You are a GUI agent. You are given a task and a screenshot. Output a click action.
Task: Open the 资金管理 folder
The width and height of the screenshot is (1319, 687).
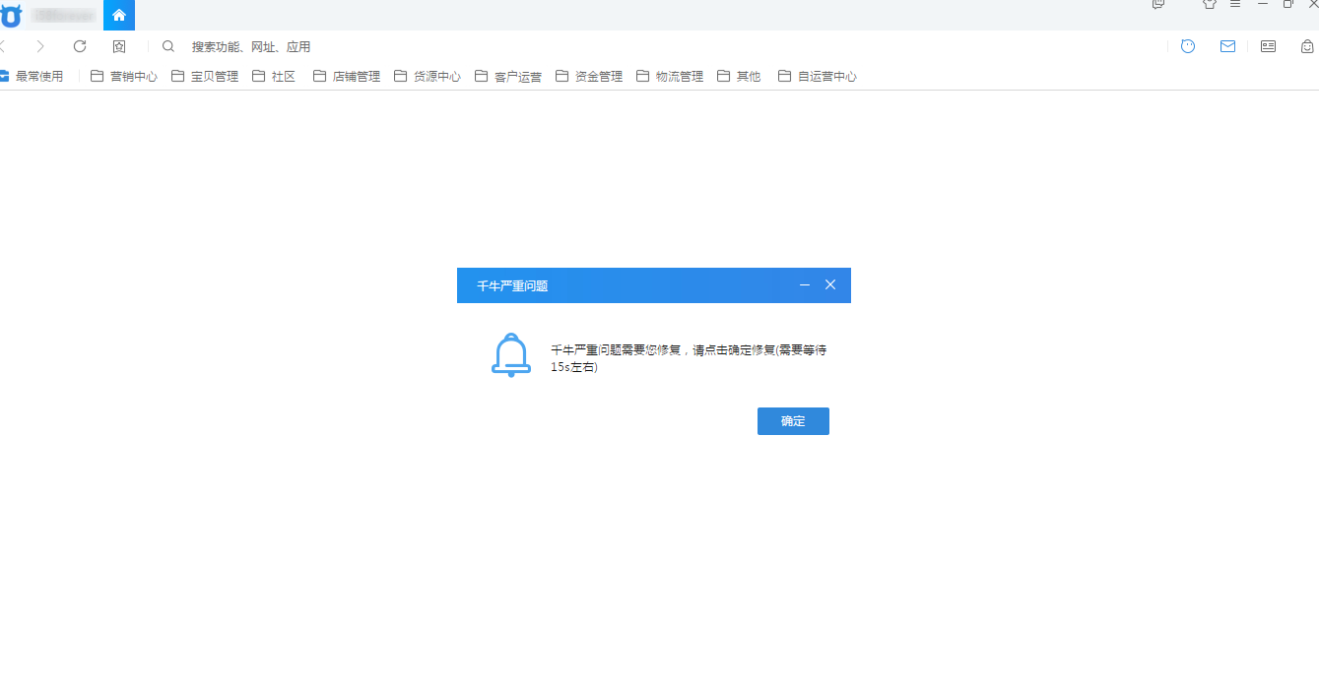(x=589, y=76)
